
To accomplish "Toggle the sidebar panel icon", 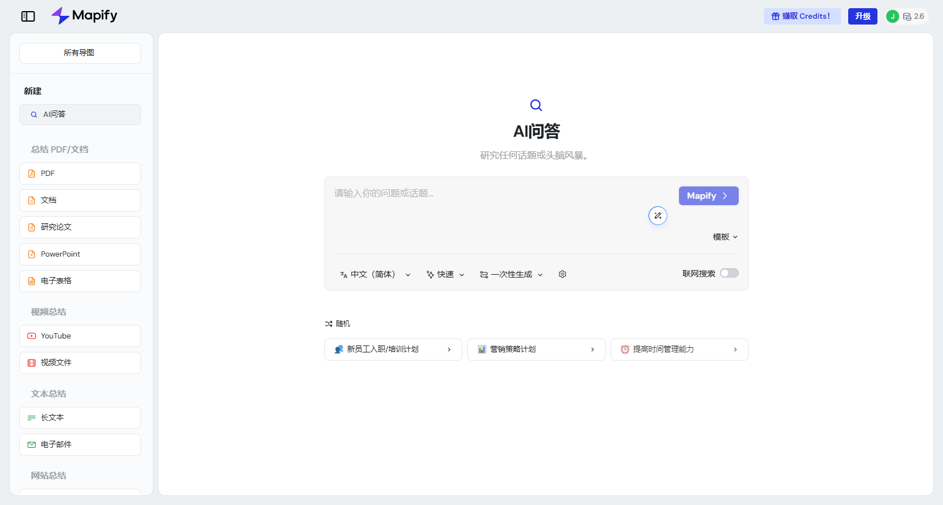I will pyautogui.click(x=28, y=16).
